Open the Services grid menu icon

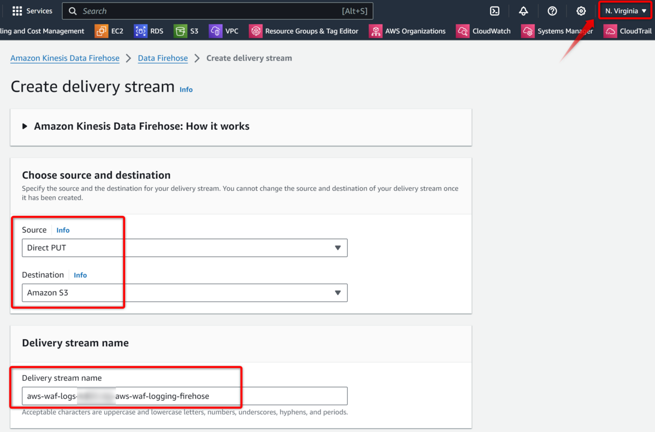(17, 11)
